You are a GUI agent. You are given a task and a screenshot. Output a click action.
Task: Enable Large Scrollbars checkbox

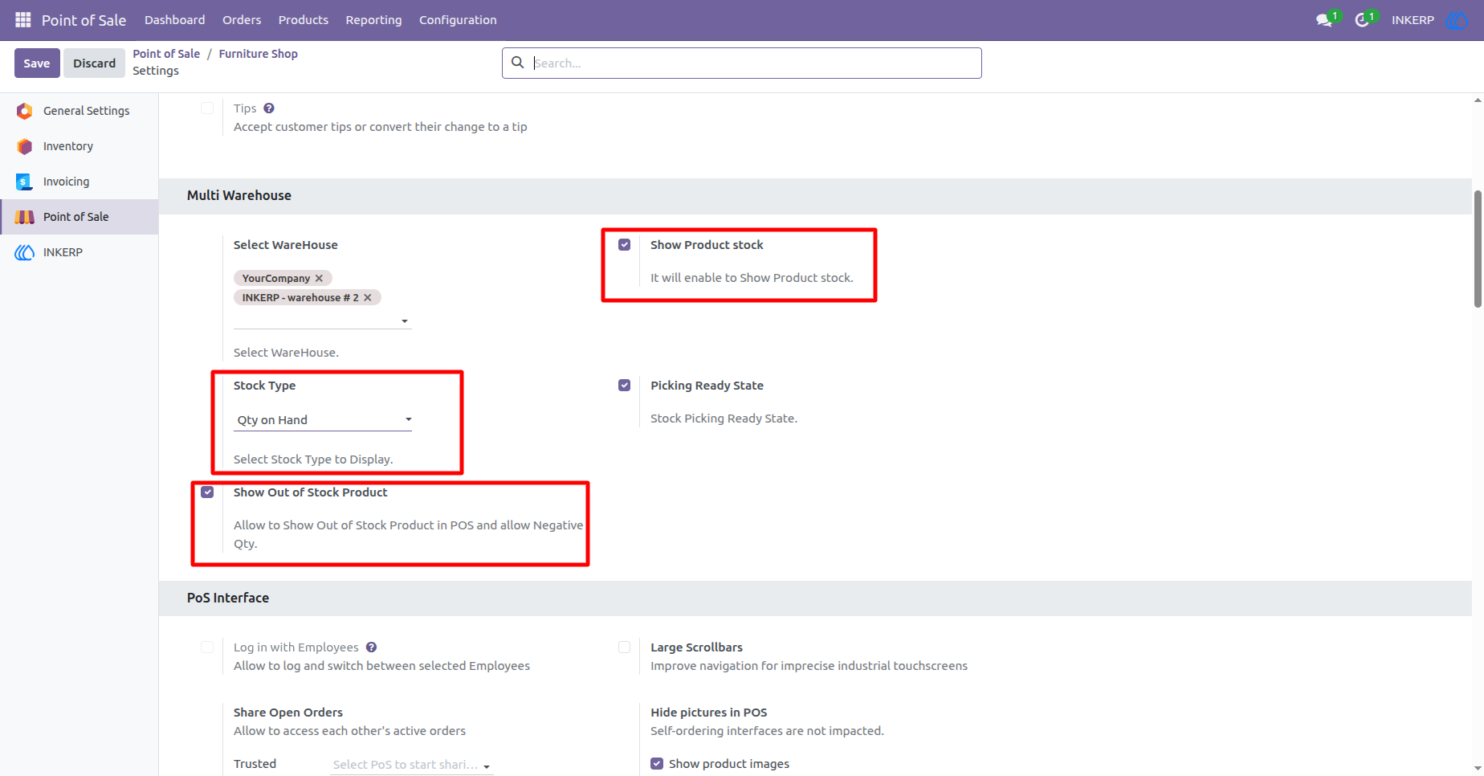tap(624, 647)
